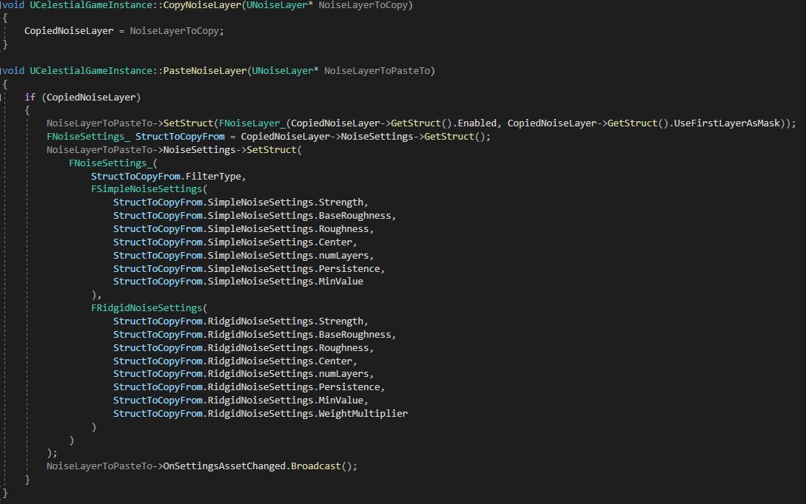806x504 pixels.
Task: Click the 'void' keyword before CopyNoiseLayer
Action: click(x=13, y=6)
